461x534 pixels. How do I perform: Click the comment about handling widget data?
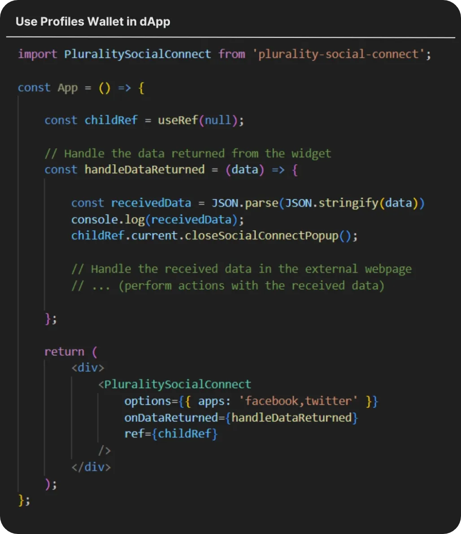(x=188, y=153)
